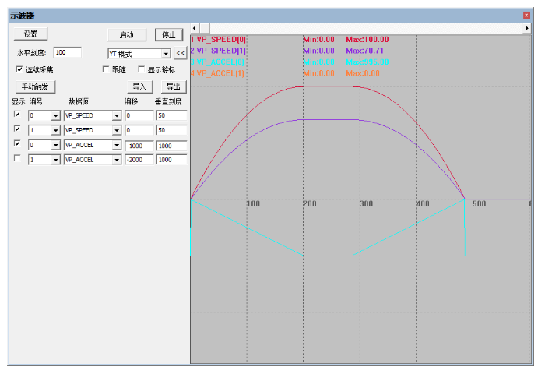
Task: Click the legend entry 3 VP_ACCEL[0]
Action: 217,62
